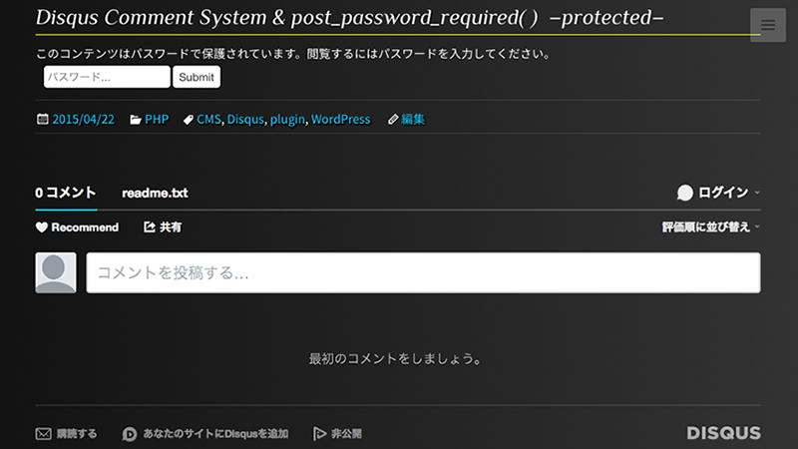Viewport: 798px width, 449px height.
Task: Click the DISQUS brand logo
Action: 724,433
